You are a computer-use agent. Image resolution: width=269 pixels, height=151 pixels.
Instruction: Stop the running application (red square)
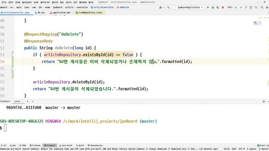223,8
